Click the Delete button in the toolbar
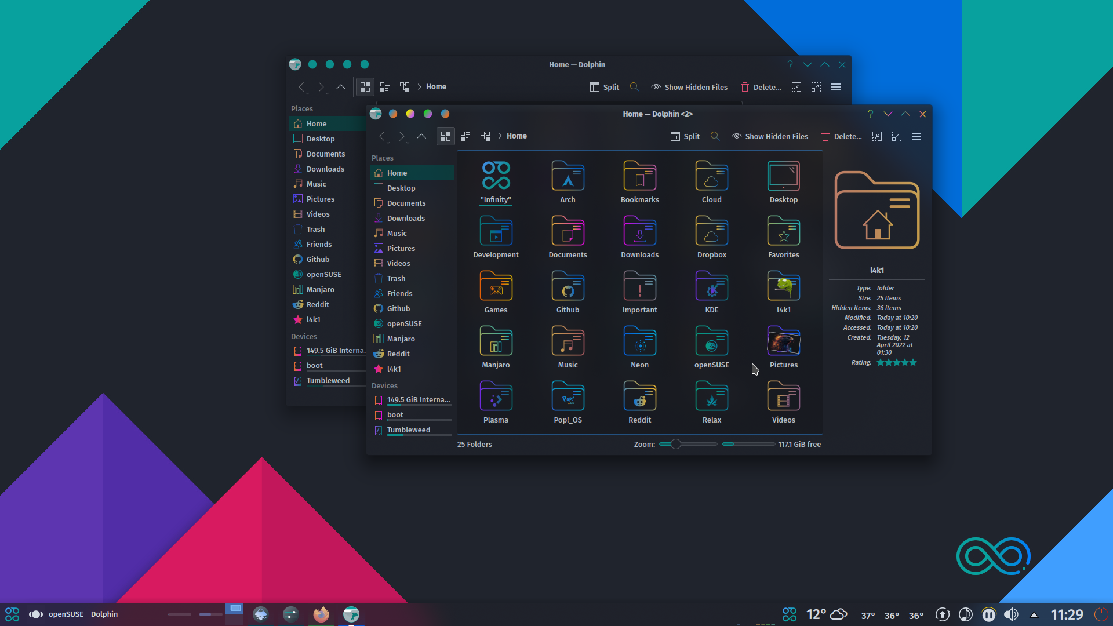1113x626 pixels. tap(842, 136)
